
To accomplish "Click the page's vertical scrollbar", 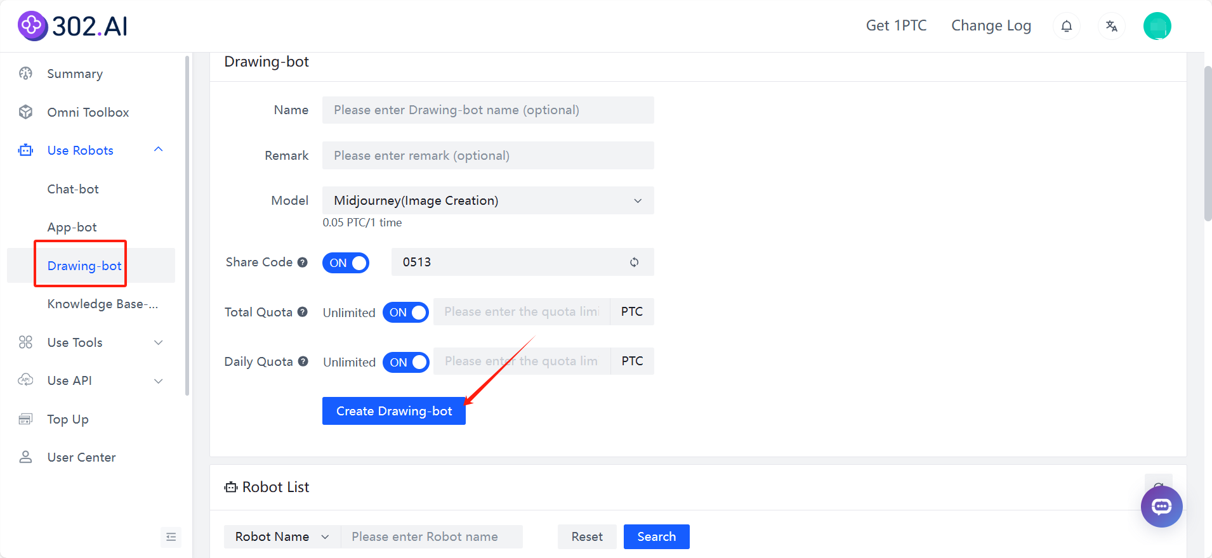I will point(1208,143).
